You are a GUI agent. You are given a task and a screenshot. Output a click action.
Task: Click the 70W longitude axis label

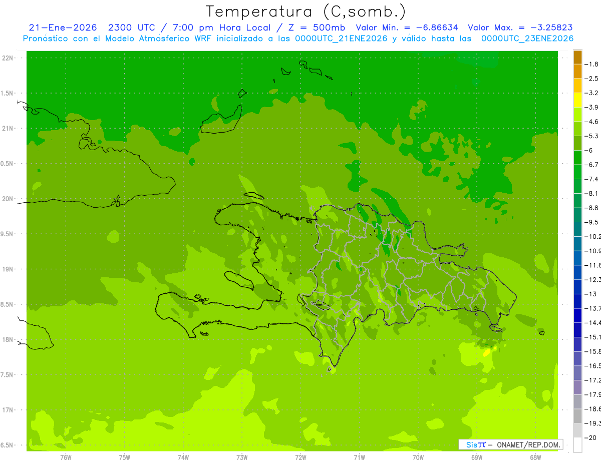tap(418, 457)
